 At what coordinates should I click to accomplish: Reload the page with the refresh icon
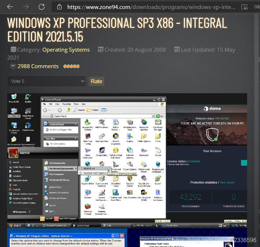pyautogui.click(x=42, y=7)
